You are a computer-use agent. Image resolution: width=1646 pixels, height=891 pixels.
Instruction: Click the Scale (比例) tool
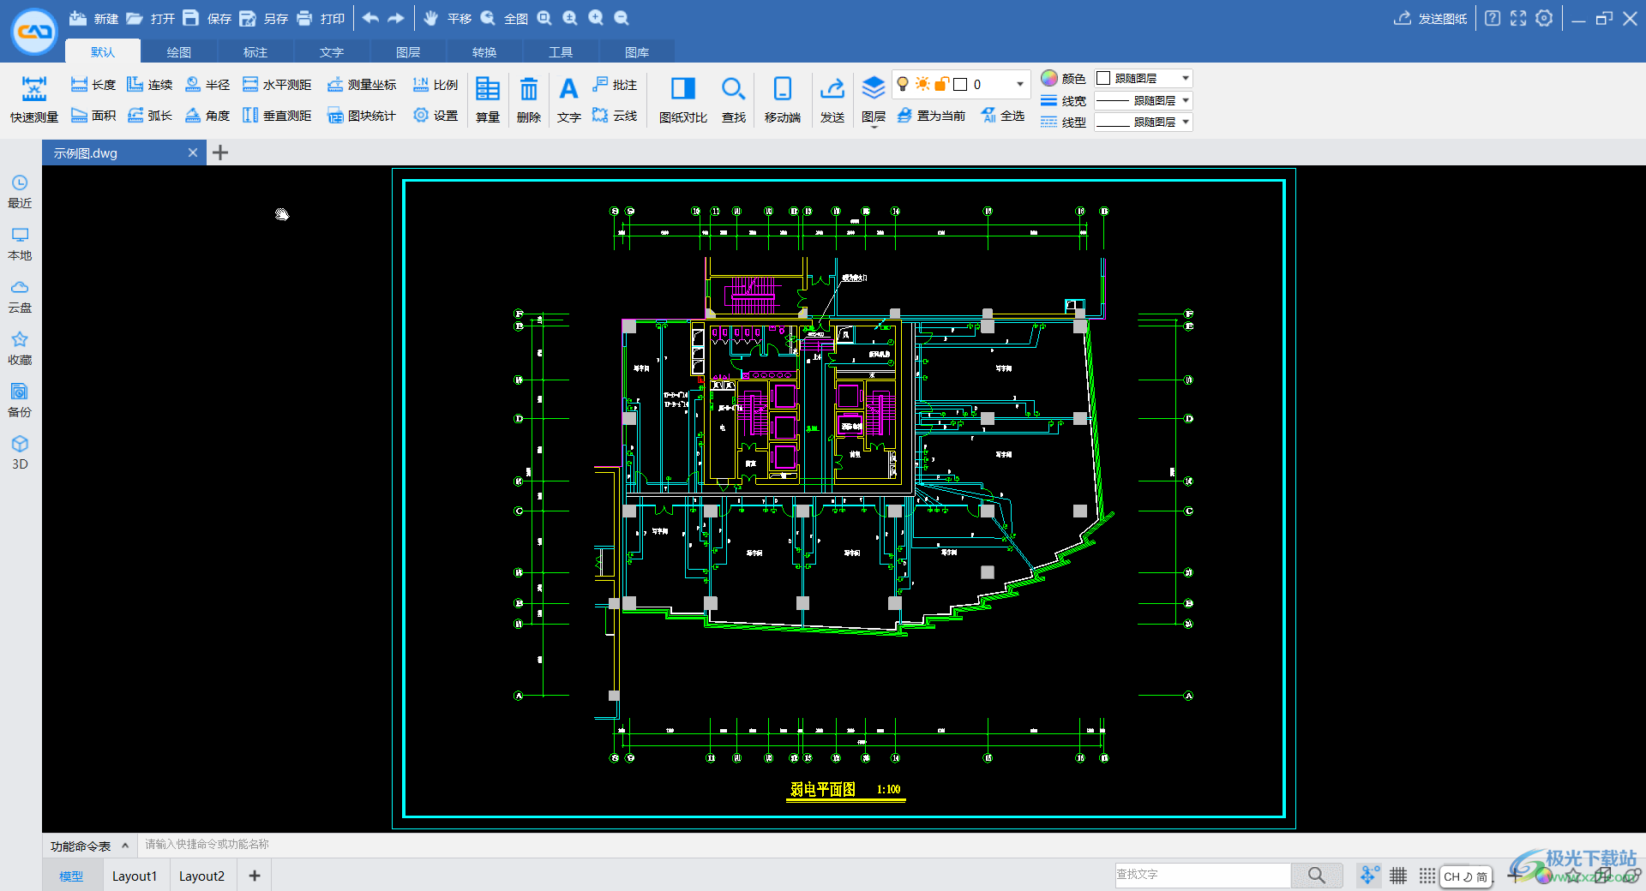click(x=435, y=85)
